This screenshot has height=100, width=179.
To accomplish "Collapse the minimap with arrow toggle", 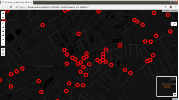I will pos(175,94).
